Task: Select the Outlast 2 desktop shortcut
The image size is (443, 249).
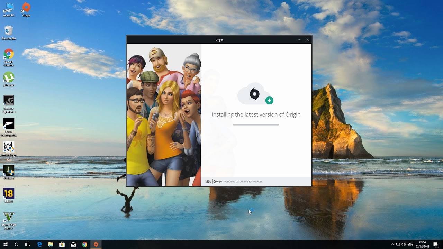Action: click(9, 172)
